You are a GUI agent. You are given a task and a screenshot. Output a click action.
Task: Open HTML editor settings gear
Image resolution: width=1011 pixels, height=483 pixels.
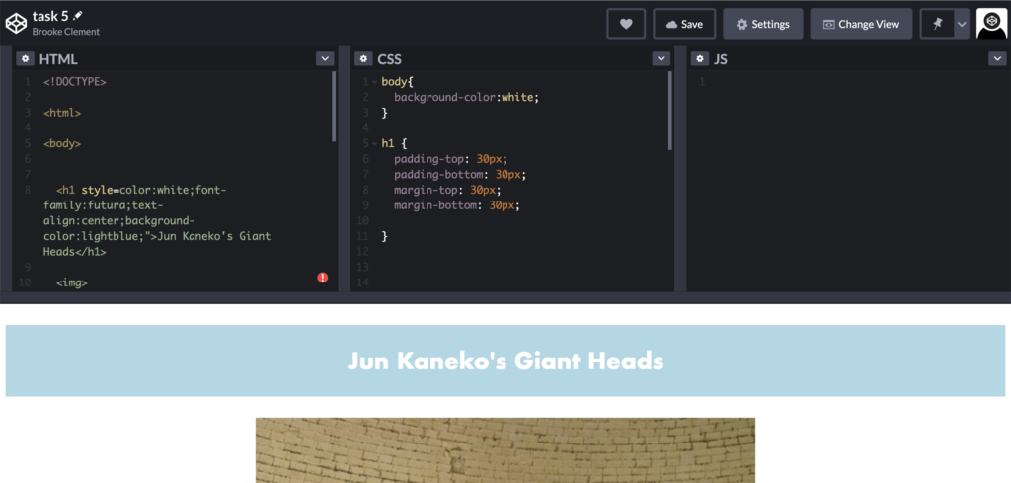[26, 59]
